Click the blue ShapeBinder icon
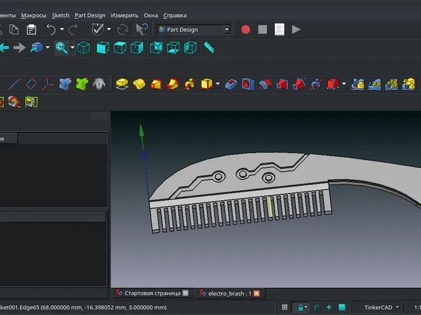 pos(65,84)
